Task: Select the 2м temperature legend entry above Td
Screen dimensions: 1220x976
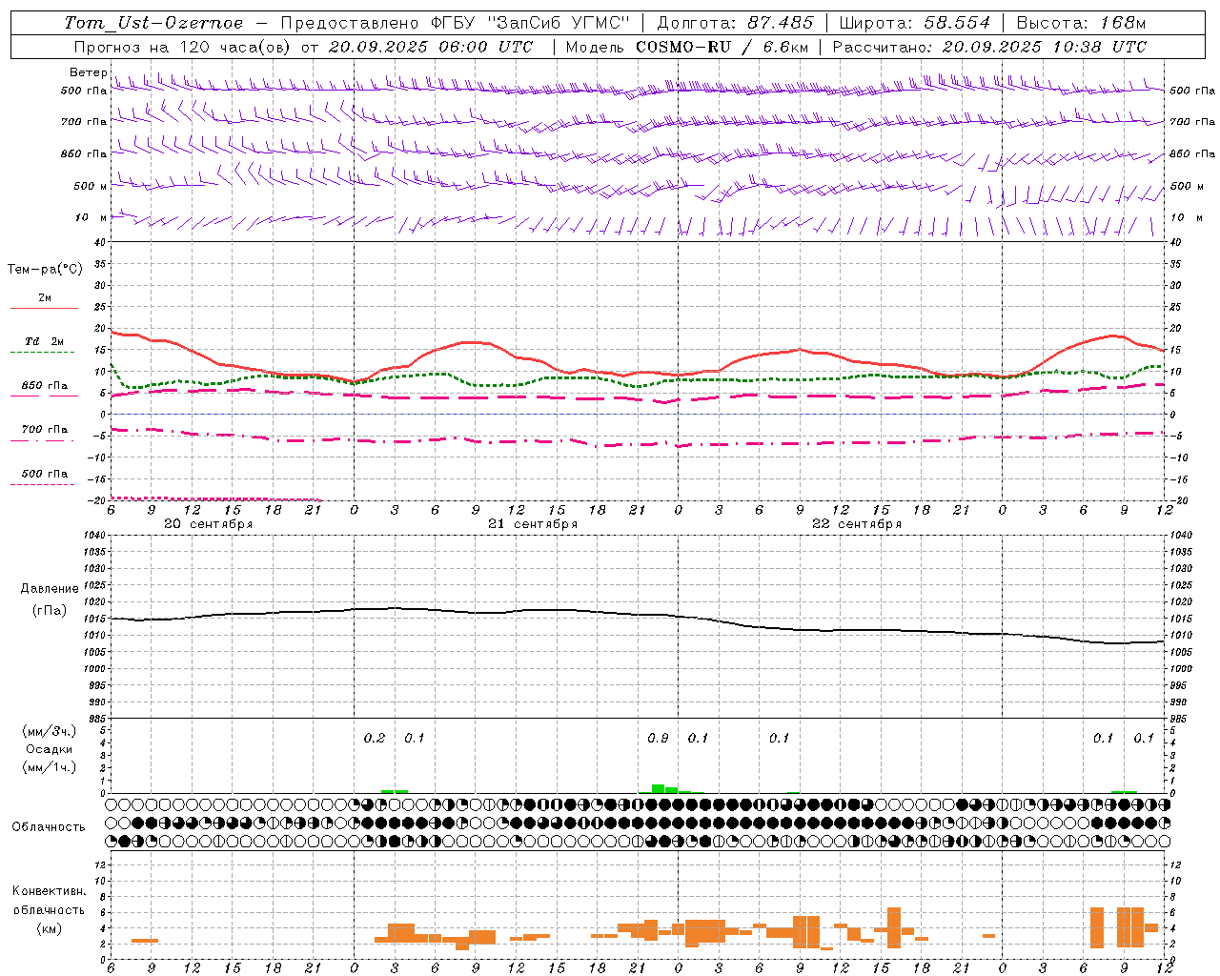Action: click(45, 297)
